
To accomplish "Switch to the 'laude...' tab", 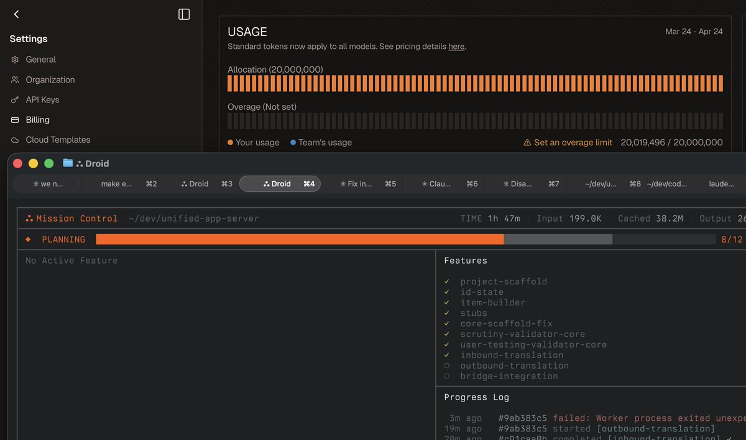I will click(x=721, y=184).
